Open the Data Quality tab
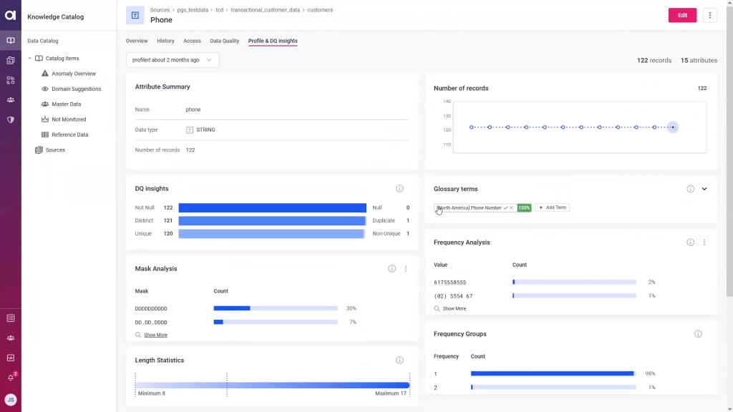Screen dimensions: 733x412 (225, 41)
